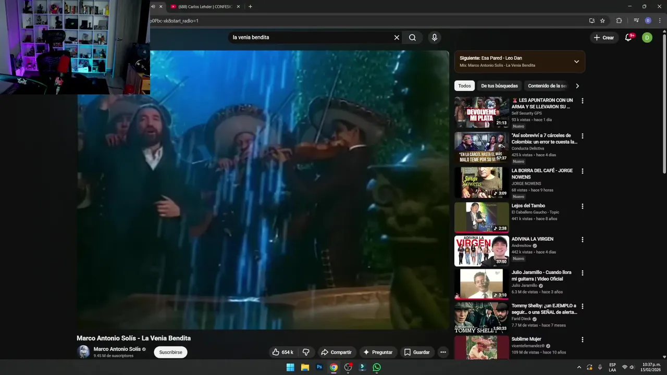Screen dimensions: 667x375
Task: Open LA BORRA DEL CAFÉ thumbnail
Action: 481,183
